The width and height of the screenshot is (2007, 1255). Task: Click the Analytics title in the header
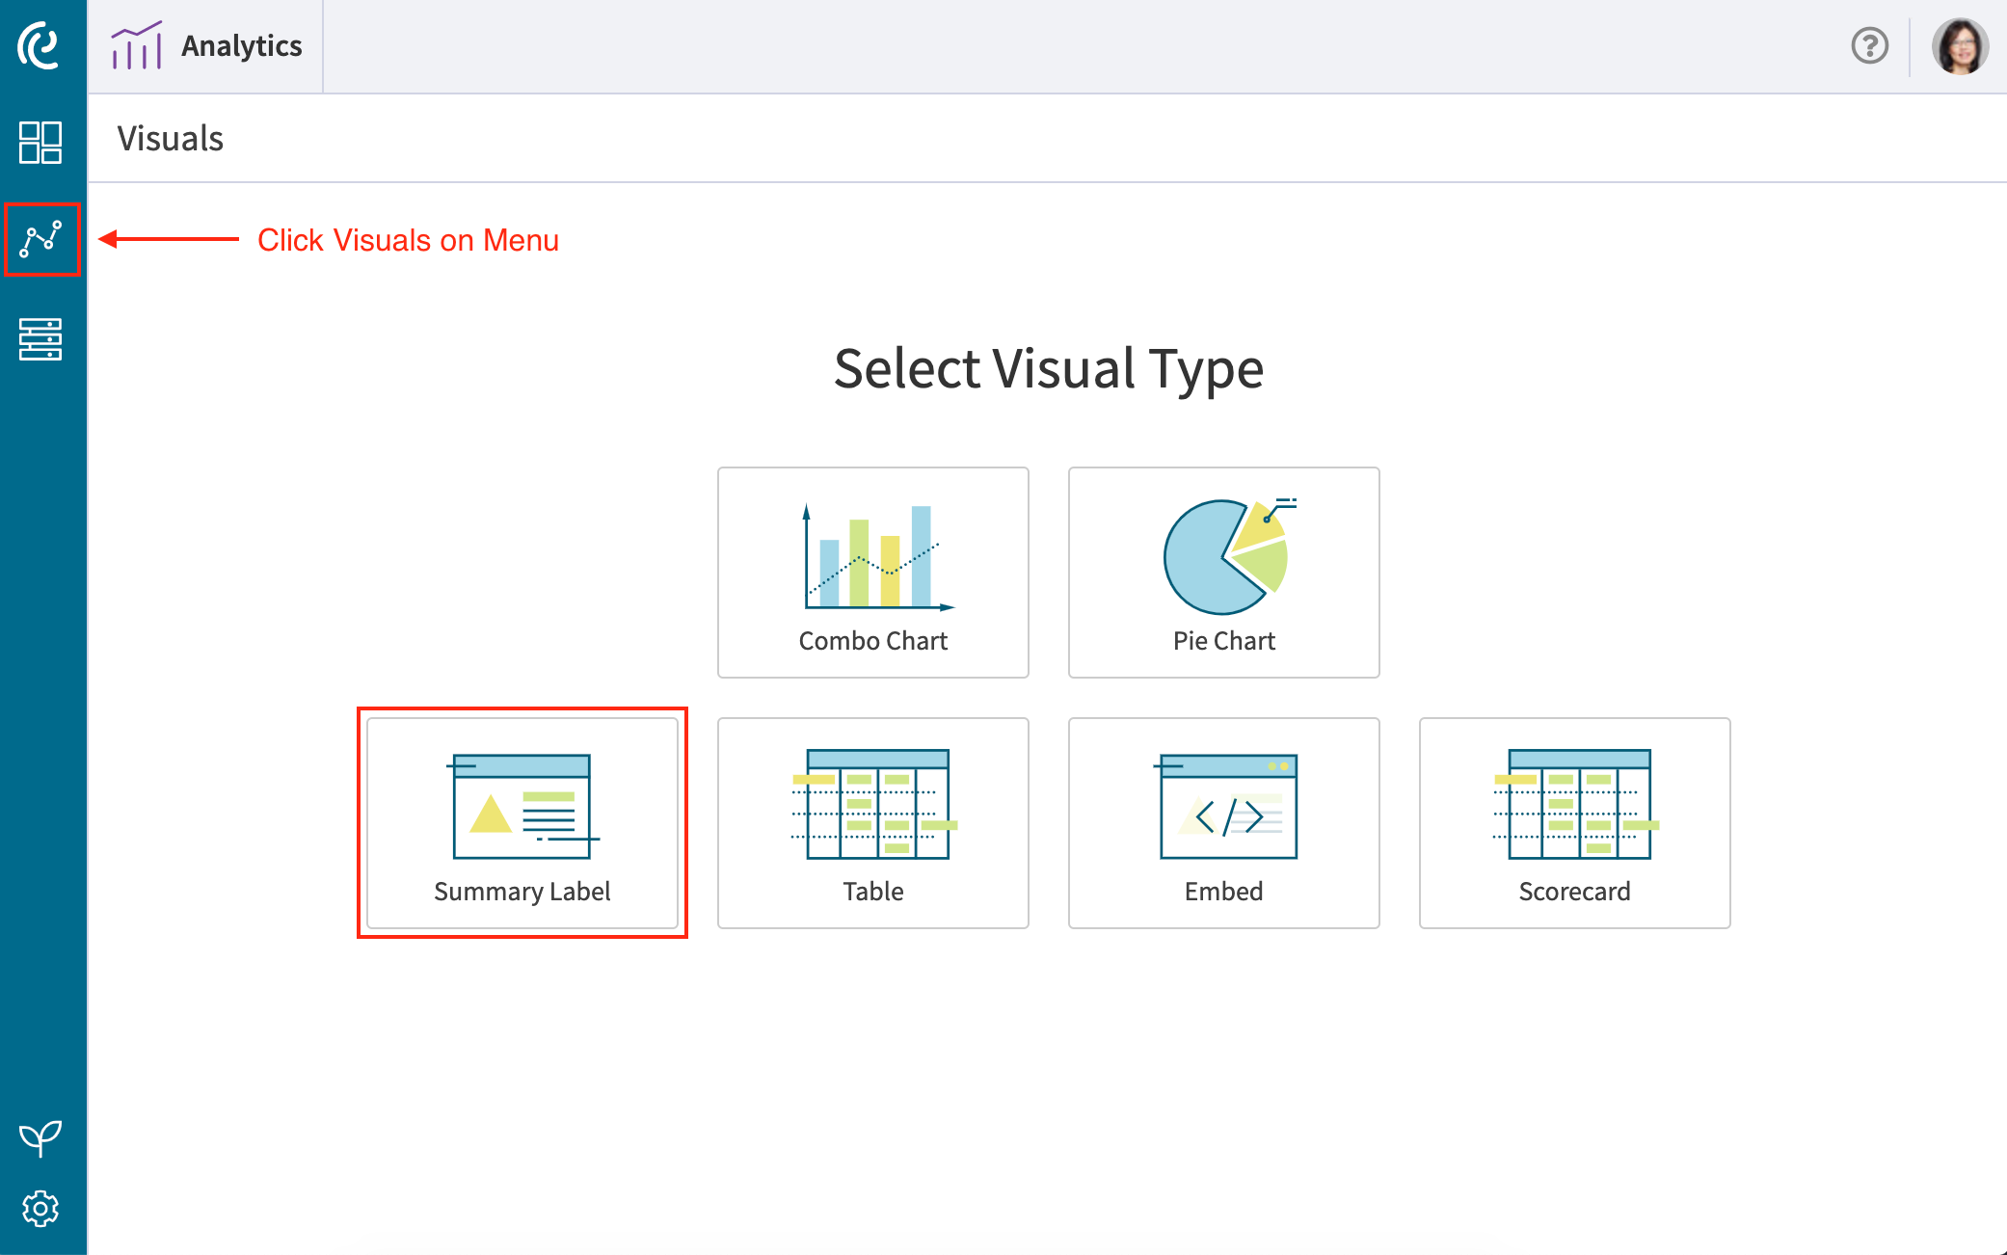tap(241, 44)
